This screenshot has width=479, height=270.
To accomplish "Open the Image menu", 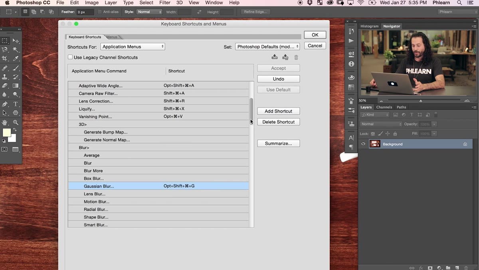I will click(x=92, y=3).
